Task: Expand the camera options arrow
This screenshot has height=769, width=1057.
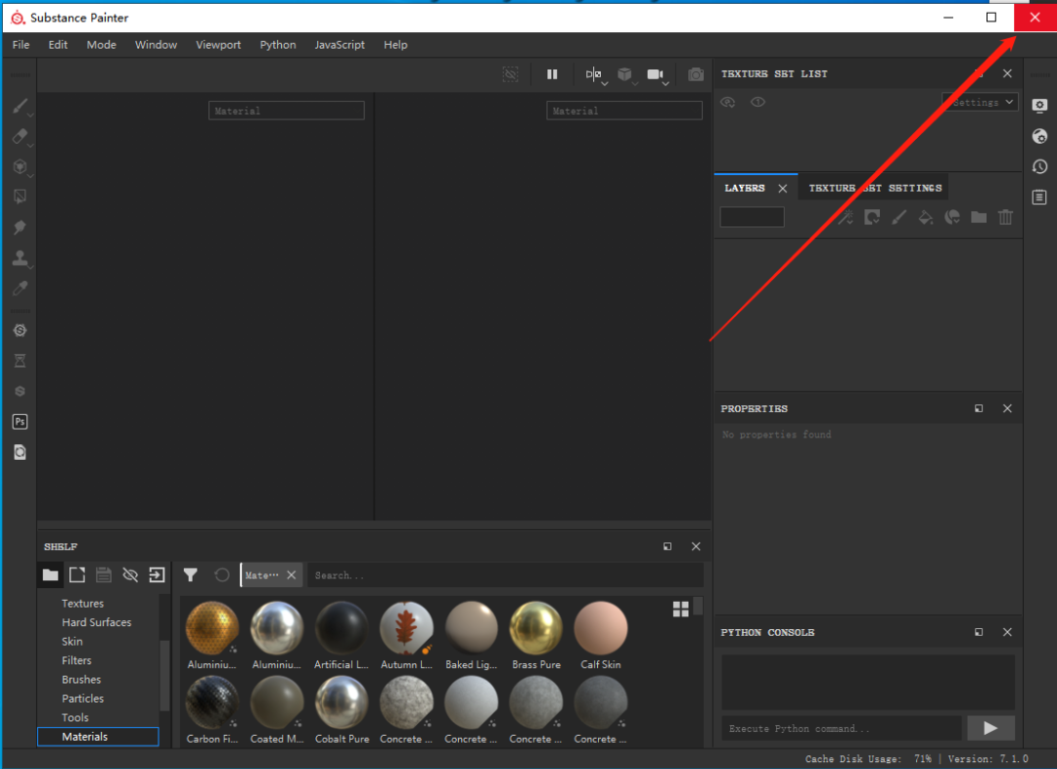Action: 666,84
